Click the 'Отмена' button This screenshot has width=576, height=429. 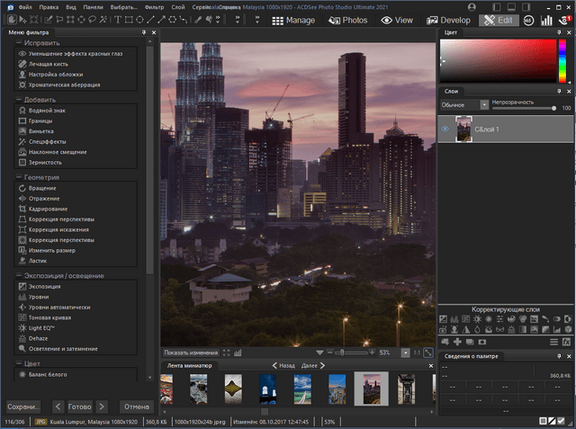135,406
